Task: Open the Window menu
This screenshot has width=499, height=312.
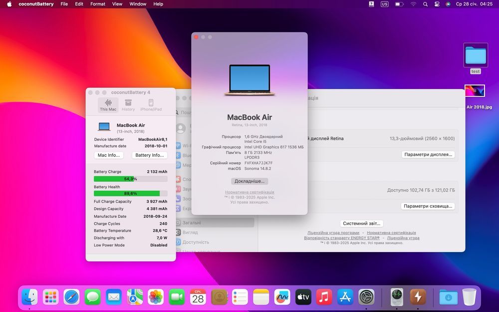Action: [138, 4]
